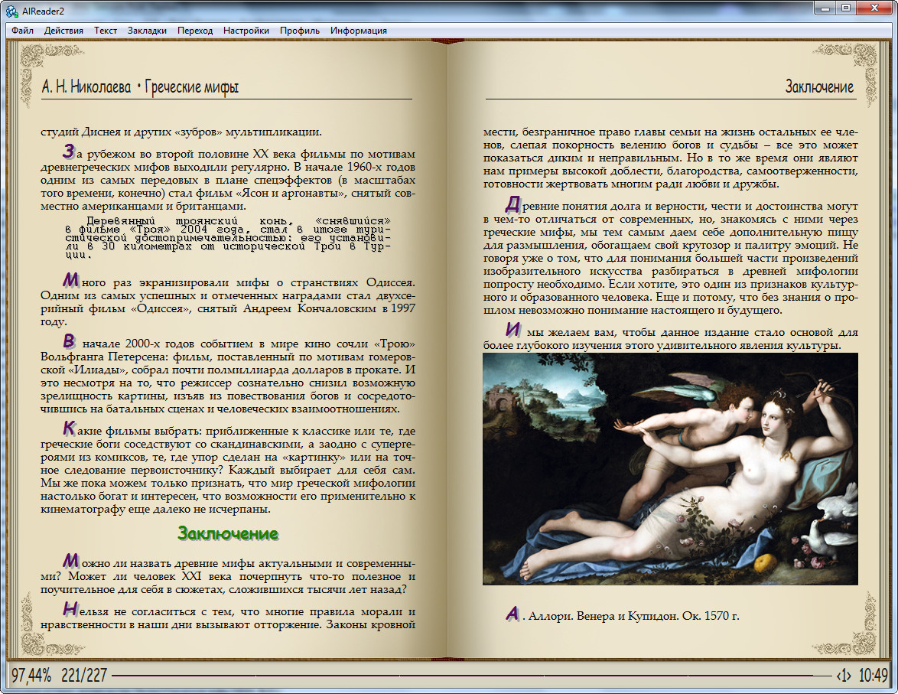Click the AlReader2 application icon in title bar
Viewport: 898px width, 694px height.
click(11, 10)
